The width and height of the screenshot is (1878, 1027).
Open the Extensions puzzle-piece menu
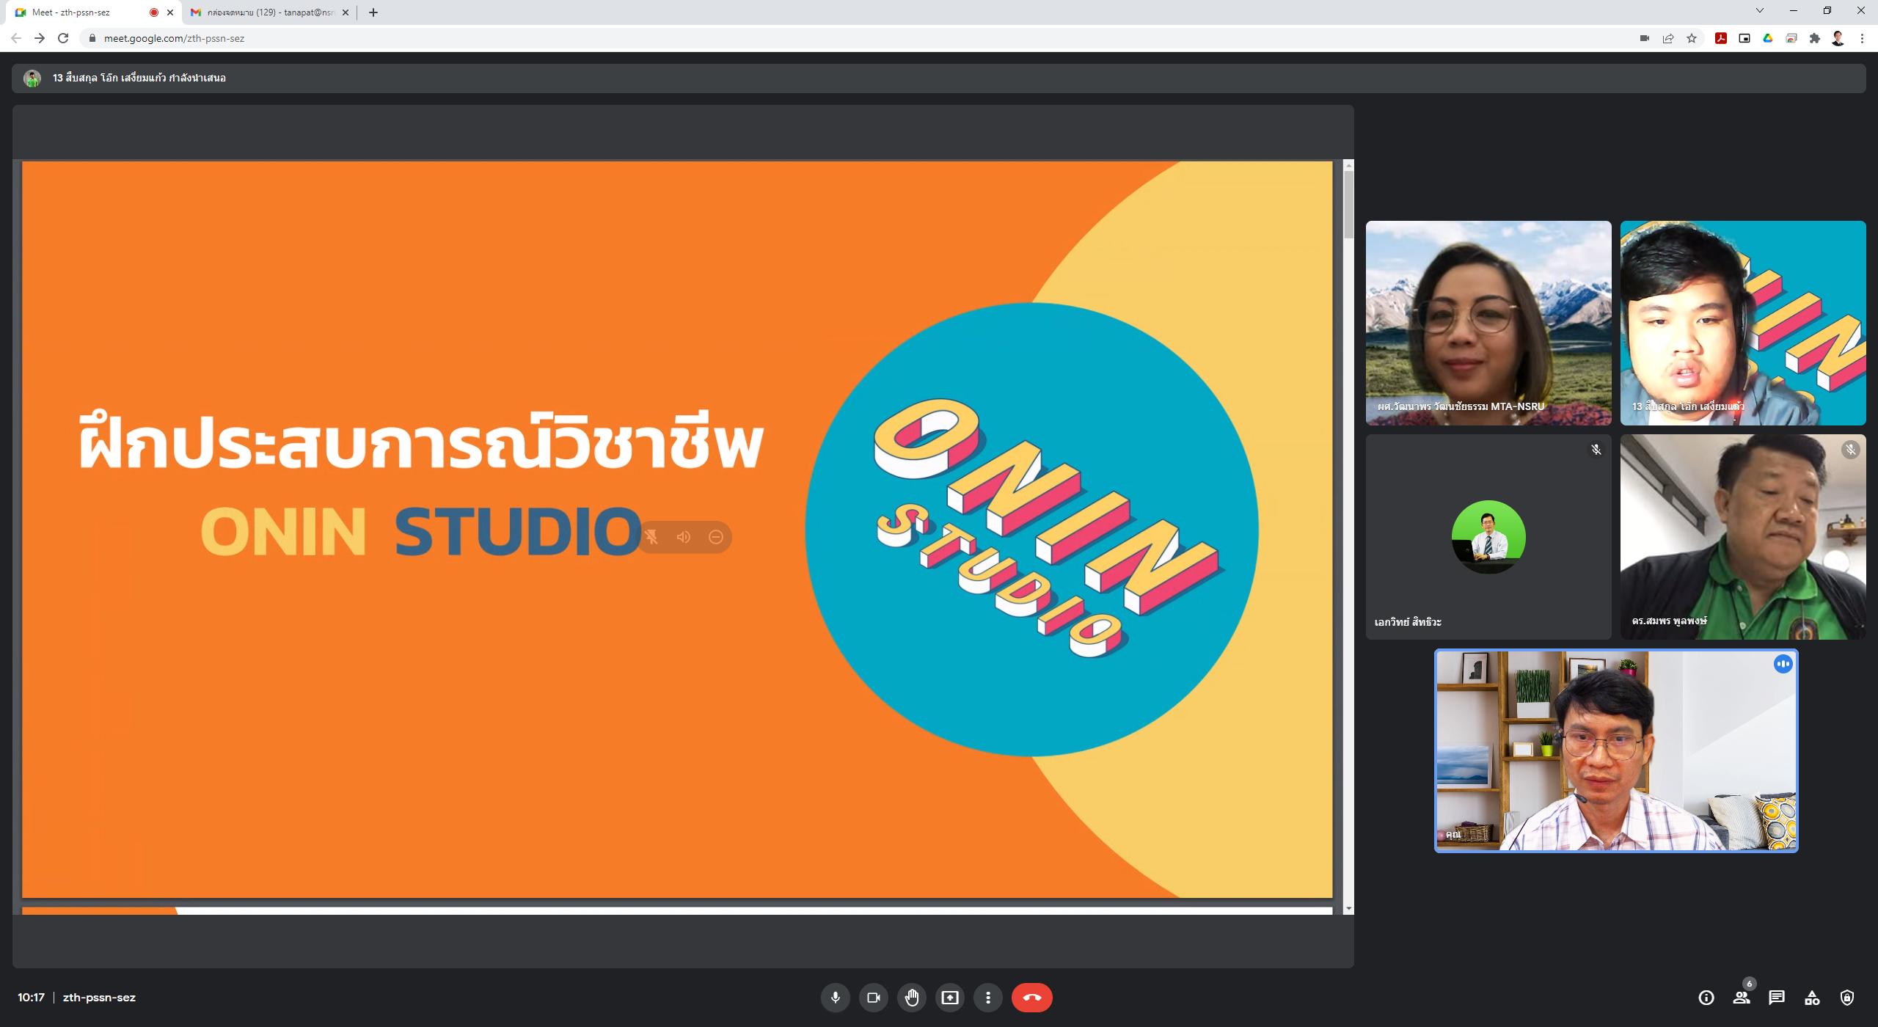point(1815,38)
